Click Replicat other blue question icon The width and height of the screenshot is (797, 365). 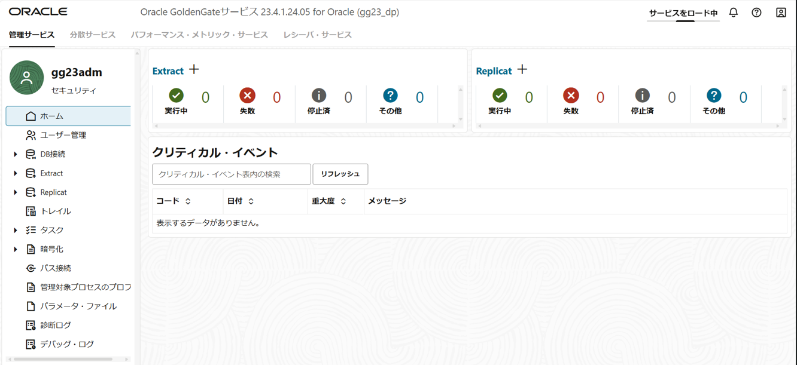[x=714, y=96]
